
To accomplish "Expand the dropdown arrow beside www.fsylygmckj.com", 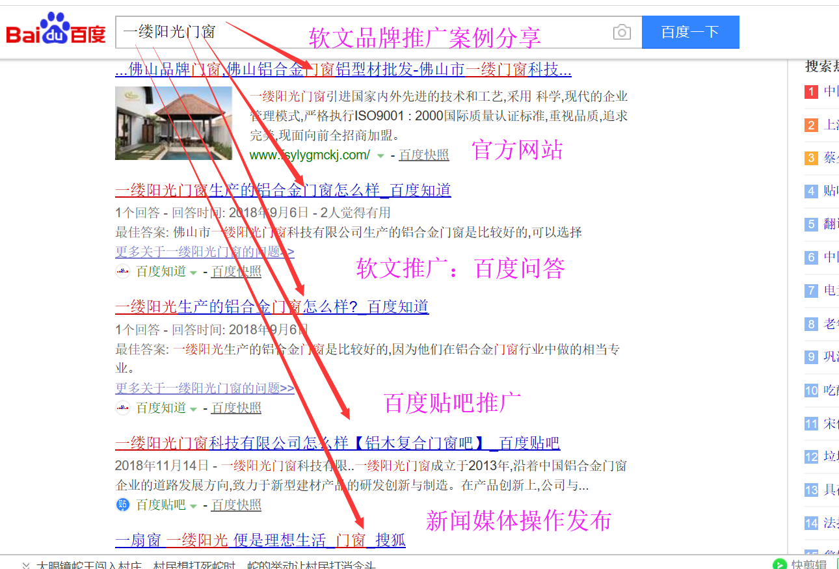I will tap(381, 155).
